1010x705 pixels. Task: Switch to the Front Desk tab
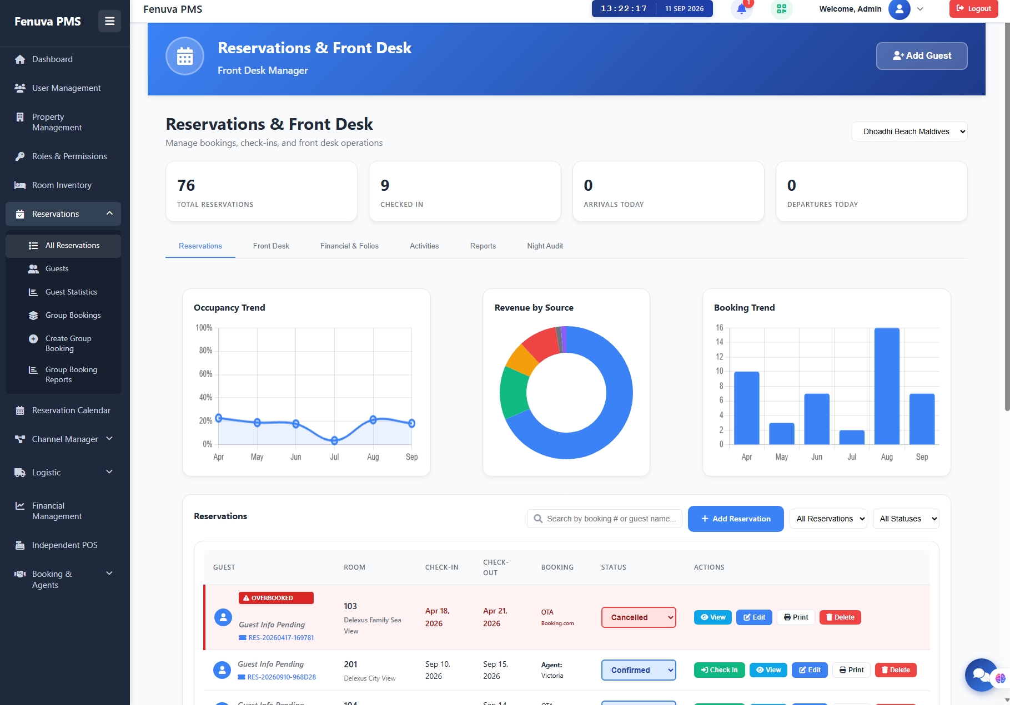click(271, 246)
